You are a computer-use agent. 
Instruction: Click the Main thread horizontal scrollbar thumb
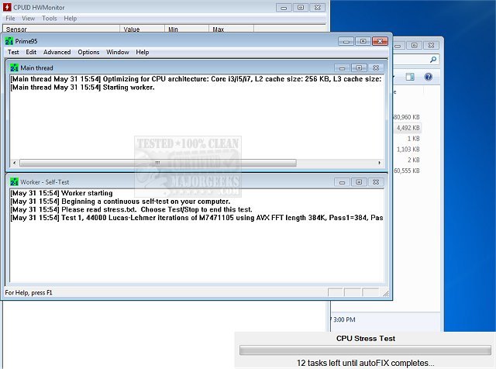[x=158, y=163]
